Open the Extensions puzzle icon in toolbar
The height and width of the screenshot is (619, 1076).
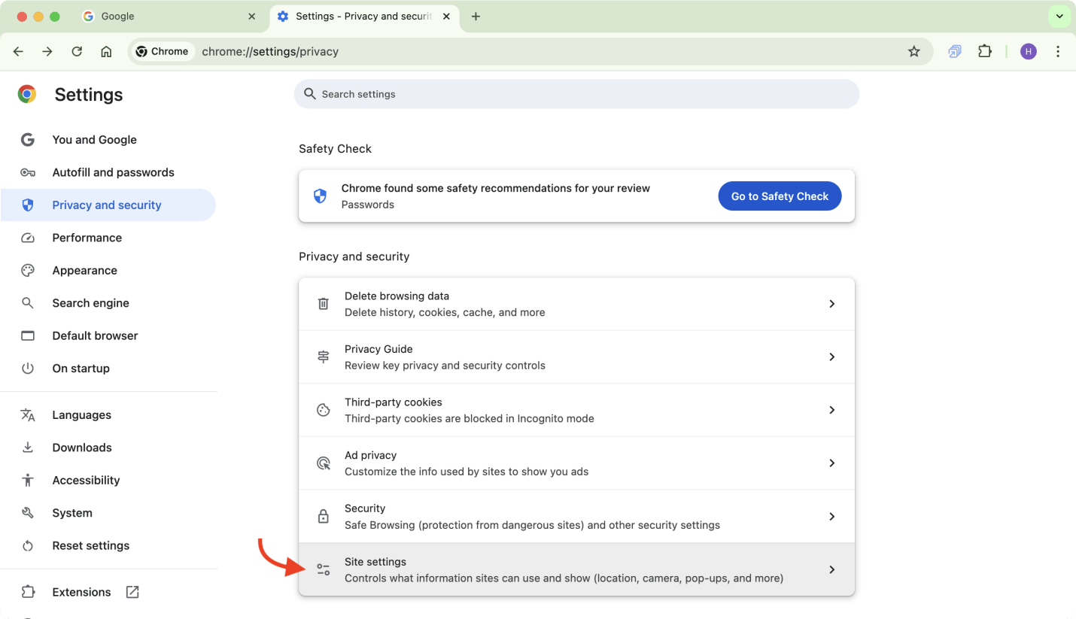984,52
